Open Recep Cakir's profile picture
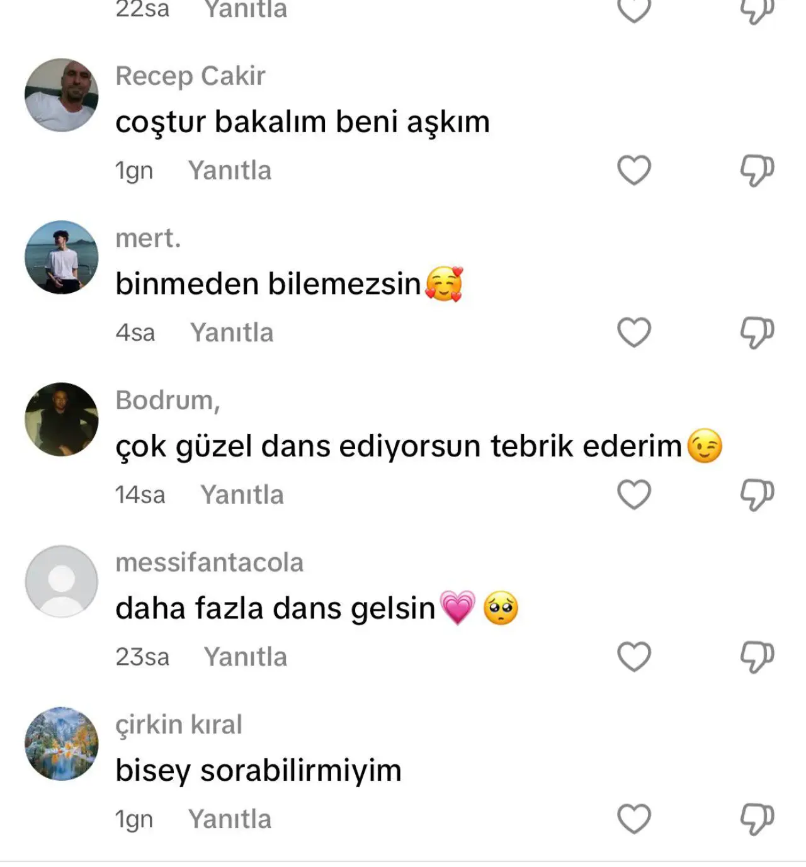Image resolution: width=806 pixels, height=867 pixels. click(62, 95)
